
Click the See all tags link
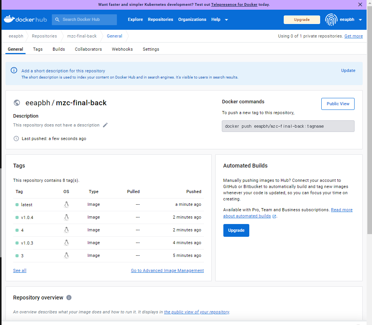pyautogui.click(x=20, y=270)
